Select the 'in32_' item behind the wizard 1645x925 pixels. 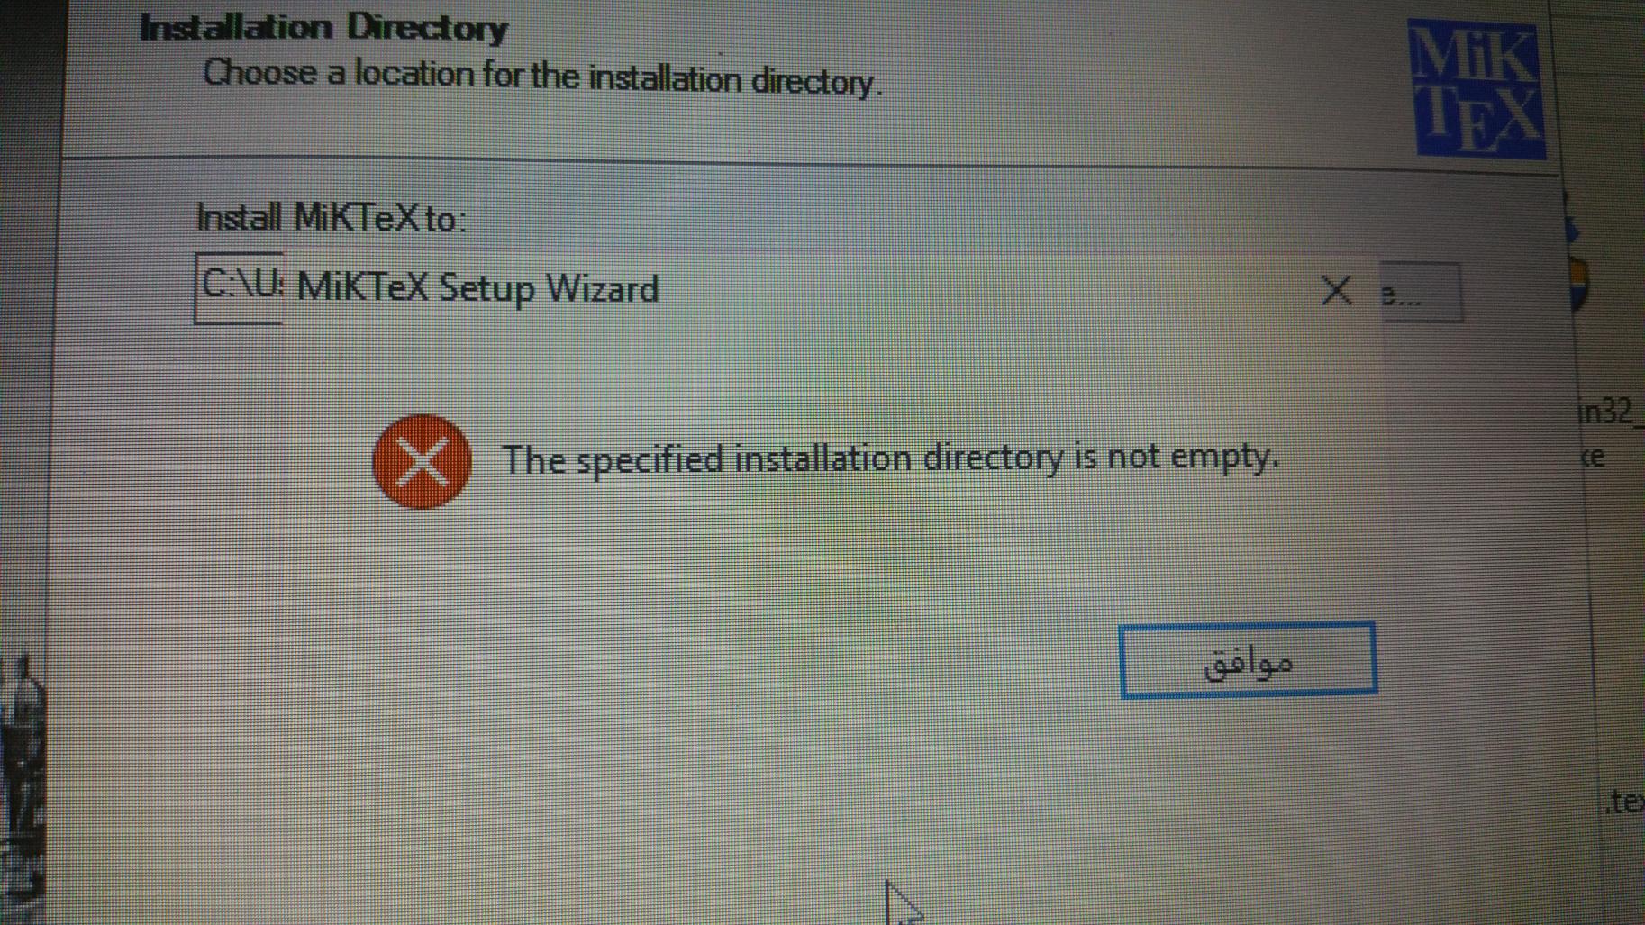(x=1609, y=412)
